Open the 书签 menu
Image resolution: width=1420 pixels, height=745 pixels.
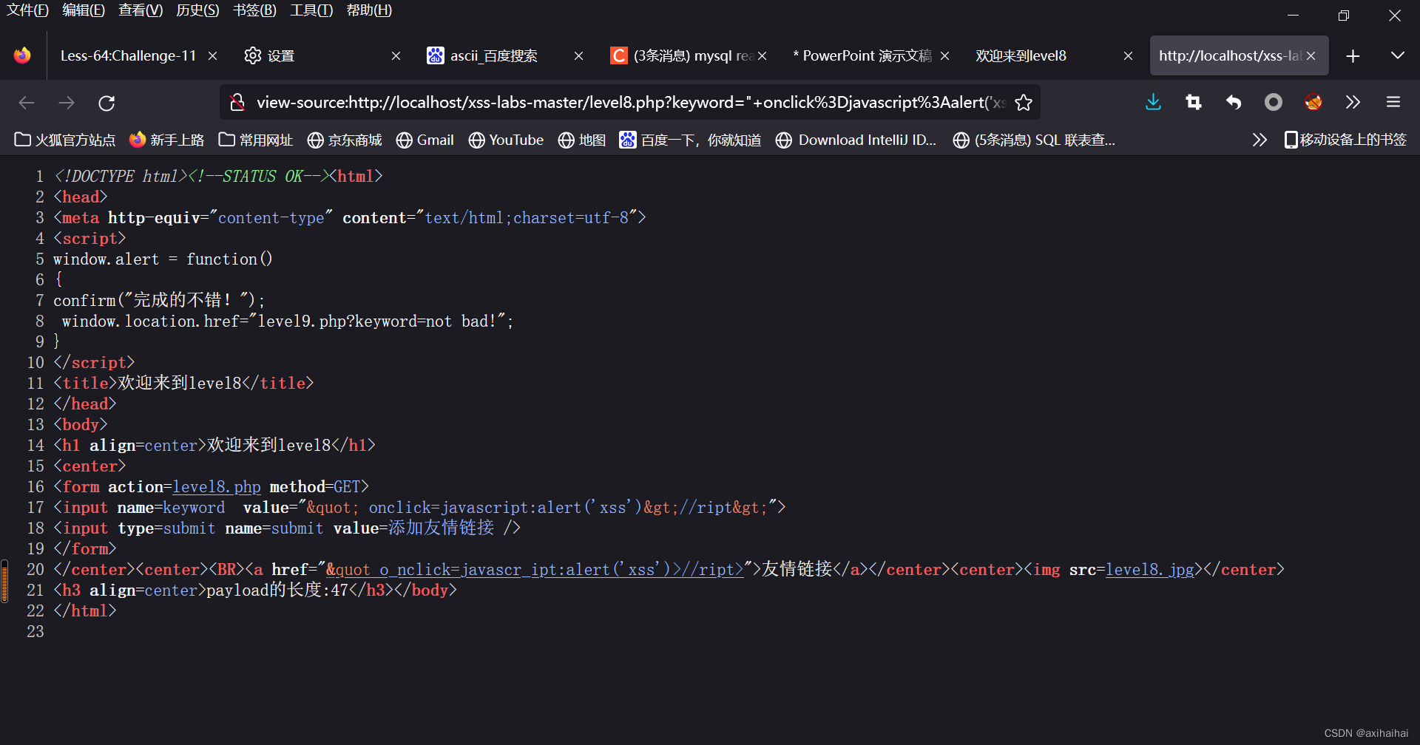254,10
